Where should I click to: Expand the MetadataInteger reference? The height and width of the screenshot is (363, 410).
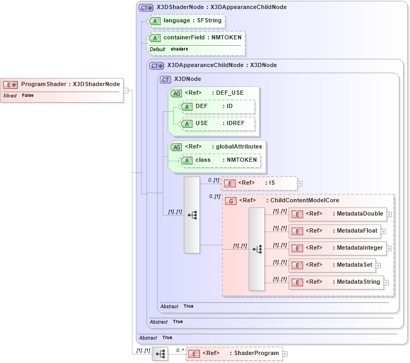tap(389, 249)
